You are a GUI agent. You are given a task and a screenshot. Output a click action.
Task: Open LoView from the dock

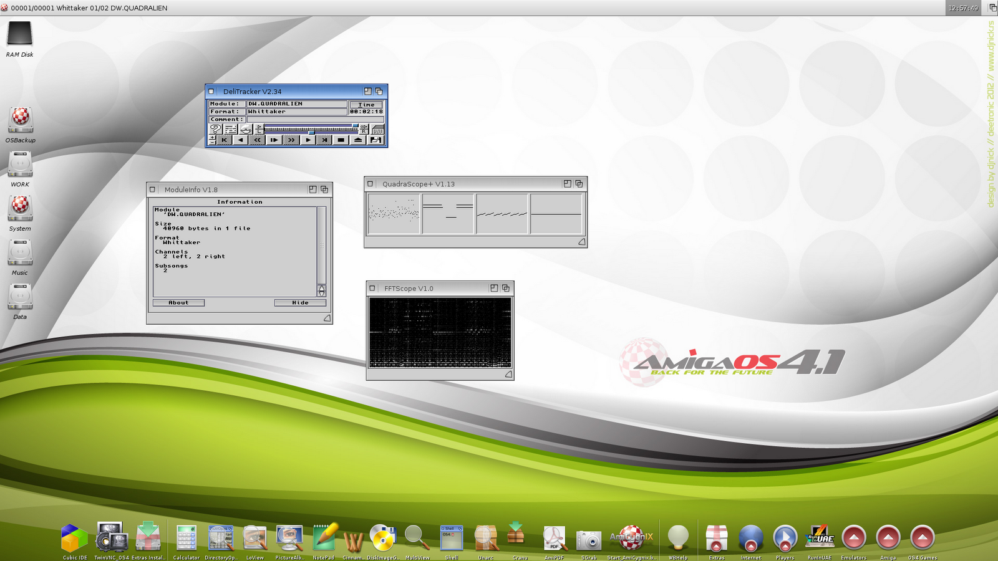[x=255, y=537]
